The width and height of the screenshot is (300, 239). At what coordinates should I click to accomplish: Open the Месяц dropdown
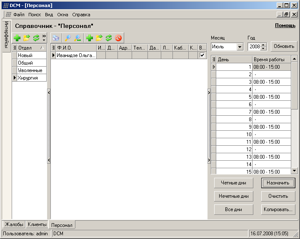tap(240, 47)
